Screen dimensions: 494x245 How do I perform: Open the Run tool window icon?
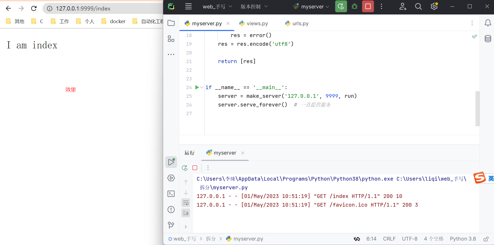(171, 162)
